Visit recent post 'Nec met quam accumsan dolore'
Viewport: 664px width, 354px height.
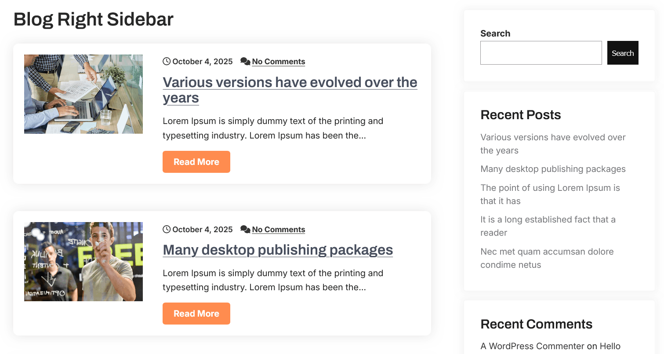click(547, 252)
